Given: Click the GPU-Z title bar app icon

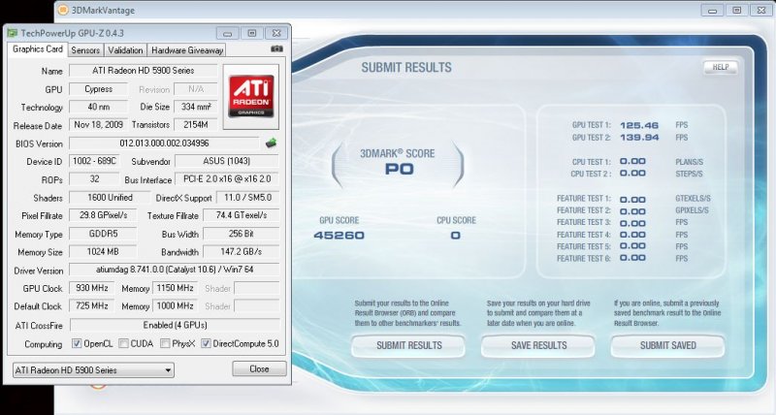Looking at the screenshot, I should (x=12, y=33).
